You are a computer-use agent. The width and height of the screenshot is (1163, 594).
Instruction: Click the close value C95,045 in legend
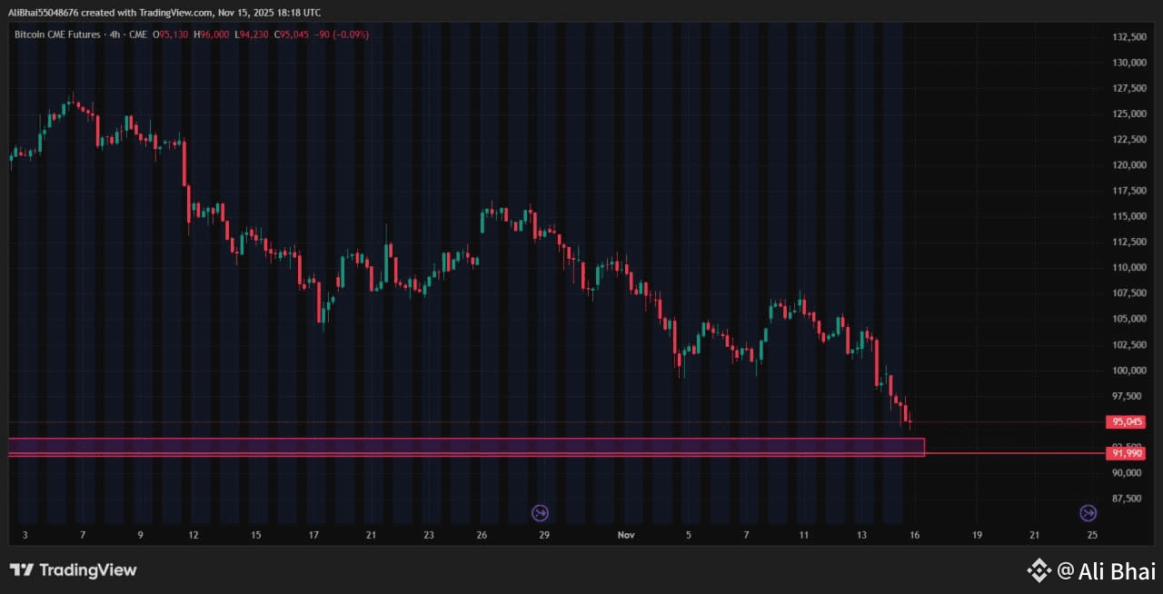pos(292,35)
